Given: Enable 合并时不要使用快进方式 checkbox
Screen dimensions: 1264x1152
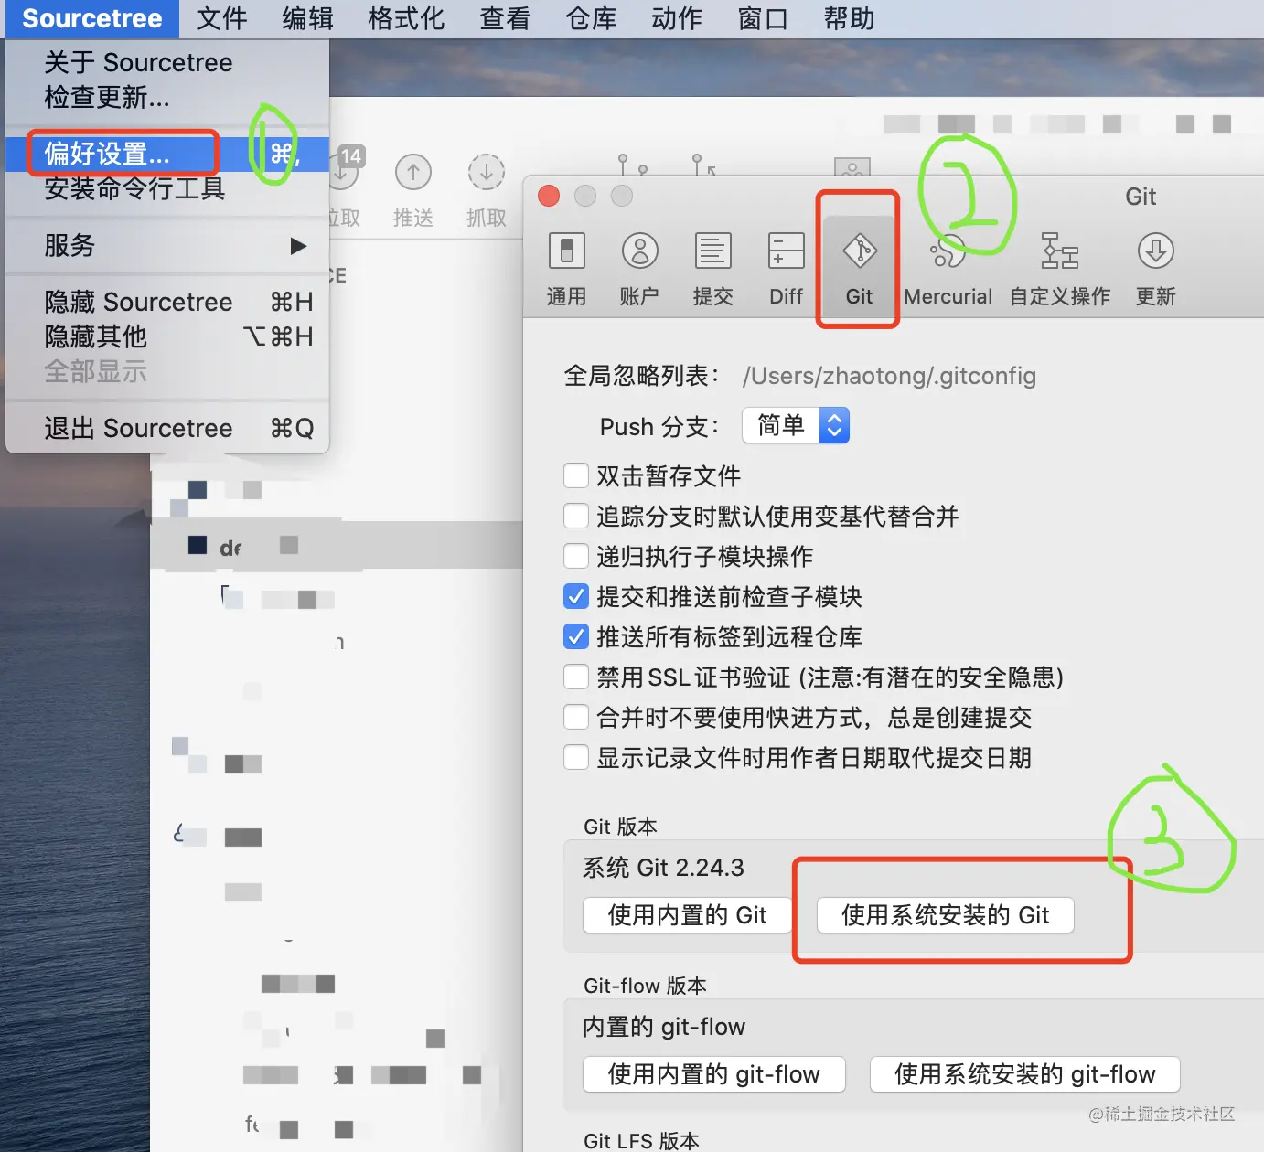Looking at the screenshot, I should pos(575,717).
